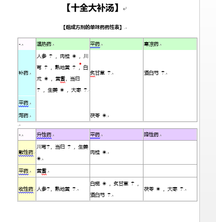Click 茯苓 in the 降性药 column

[149, 189]
